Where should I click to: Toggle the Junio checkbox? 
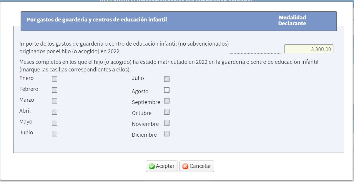click(54, 133)
